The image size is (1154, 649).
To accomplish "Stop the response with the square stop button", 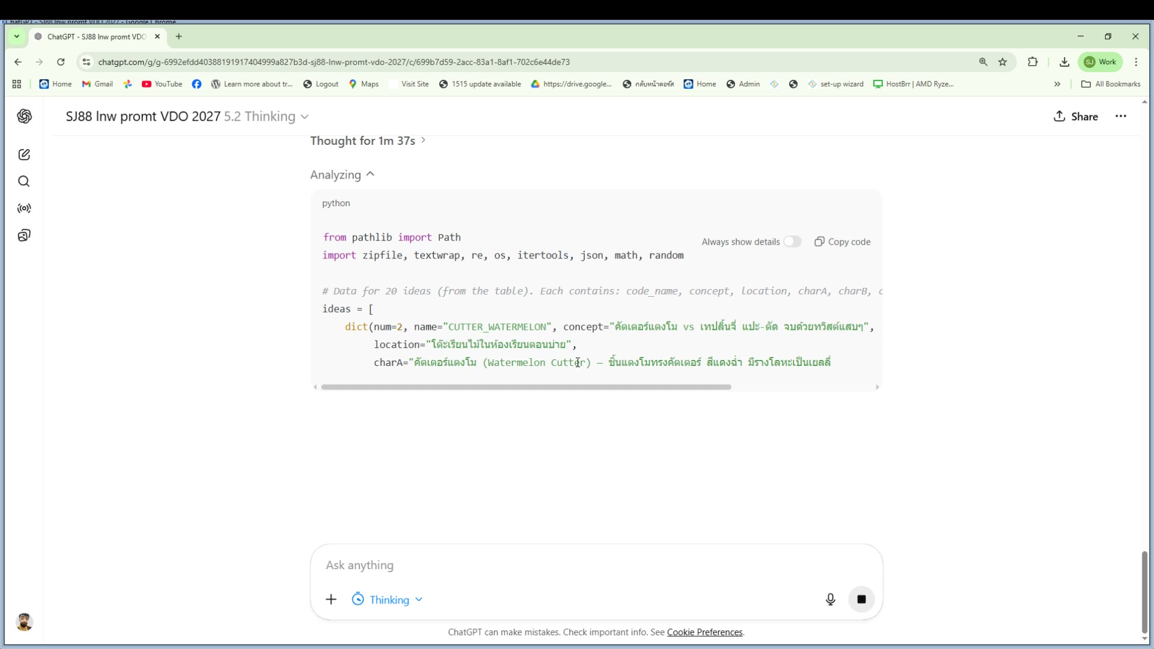I will point(861,599).
